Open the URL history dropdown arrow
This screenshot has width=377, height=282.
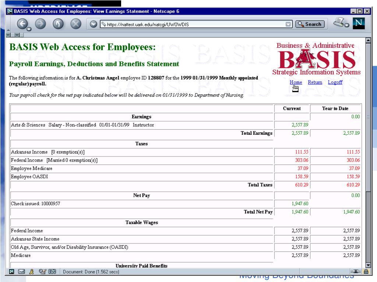(288, 24)
